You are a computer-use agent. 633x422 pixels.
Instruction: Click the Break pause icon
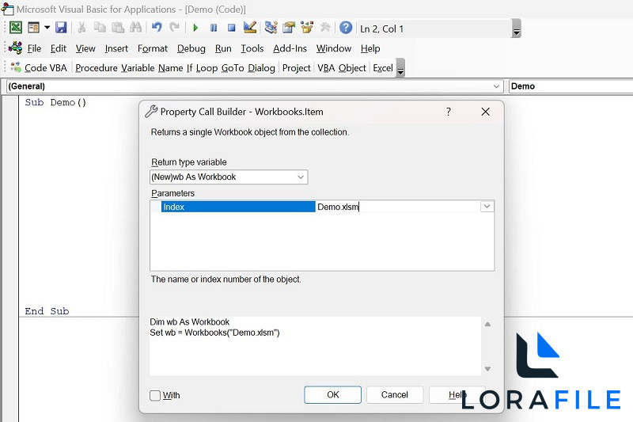click(214, 28)
